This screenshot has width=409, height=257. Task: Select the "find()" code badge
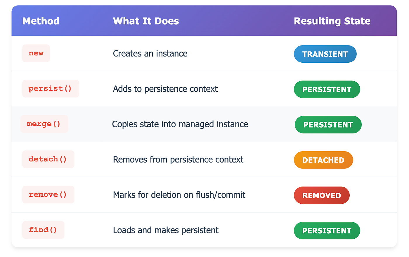pyautogui.click(x=43, y=230)
